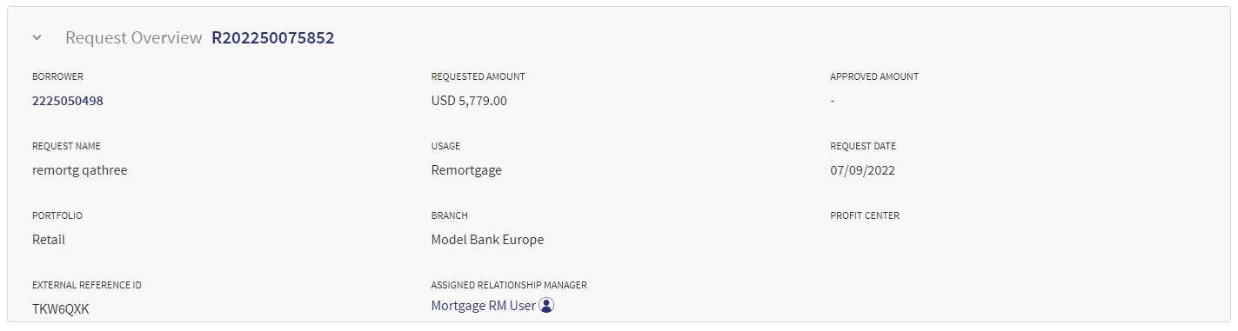Click the Requested Amount label
This screenshot has width=1238, height=331.
click(x=478, y=76)
